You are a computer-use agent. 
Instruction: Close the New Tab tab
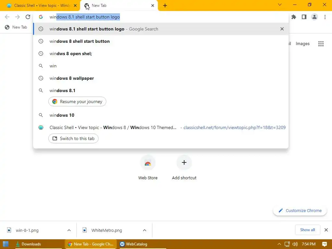153,6
